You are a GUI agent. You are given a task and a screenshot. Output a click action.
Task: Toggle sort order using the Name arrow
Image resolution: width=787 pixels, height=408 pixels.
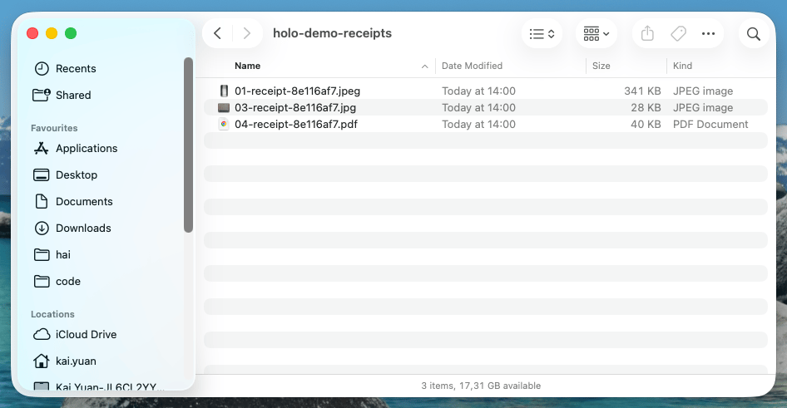pos(424,66)
